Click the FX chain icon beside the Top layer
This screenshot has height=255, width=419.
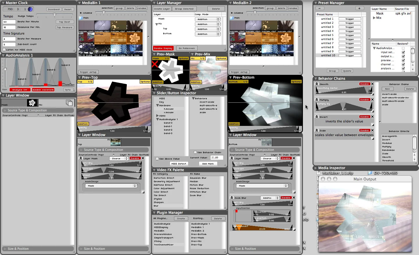pos(116,142)
